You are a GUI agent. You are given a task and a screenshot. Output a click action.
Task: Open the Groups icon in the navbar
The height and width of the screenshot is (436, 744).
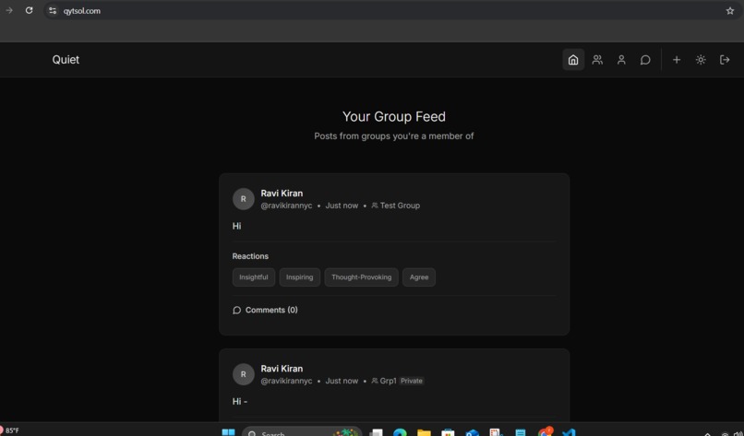pyautogui.click(x=597, y=60)
